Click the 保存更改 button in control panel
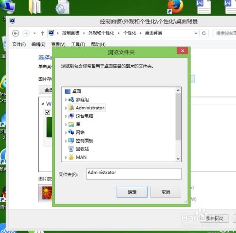The height and width of the screenshot is (233, 236). coord(214,218)
